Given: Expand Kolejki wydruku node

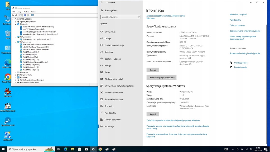Looking at the screenshot, I should click(16, 75).
